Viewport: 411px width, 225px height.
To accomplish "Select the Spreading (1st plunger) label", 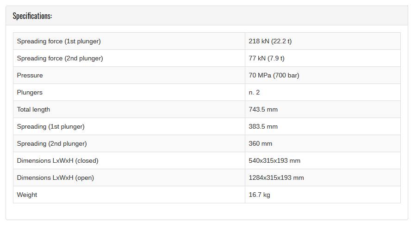I will click(x=50, y=127).
